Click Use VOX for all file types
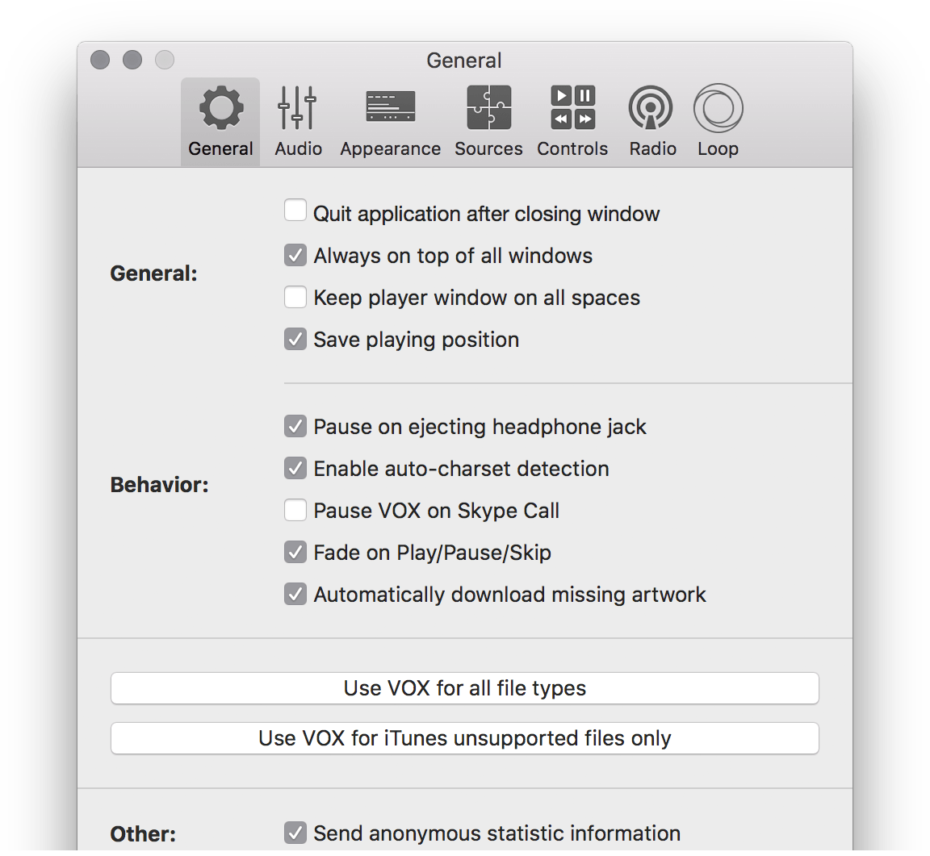The width and height of the screenshot is (930, 856). tap(465, 688)
